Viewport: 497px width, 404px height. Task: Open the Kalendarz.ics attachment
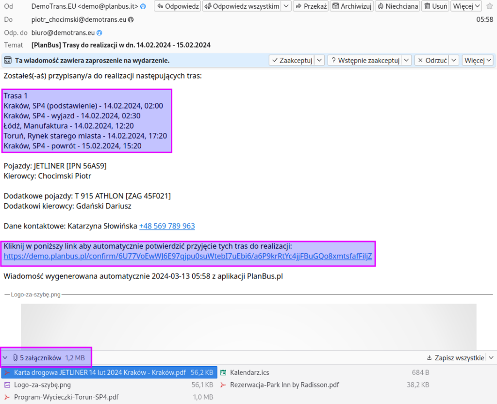pos(249,372)
